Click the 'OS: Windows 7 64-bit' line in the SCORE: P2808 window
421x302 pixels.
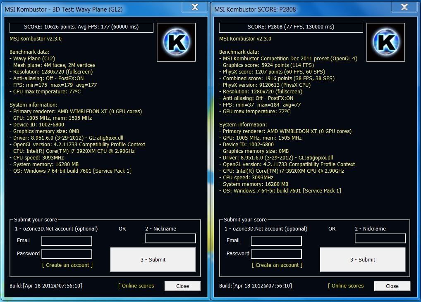(x=280, y=191)
